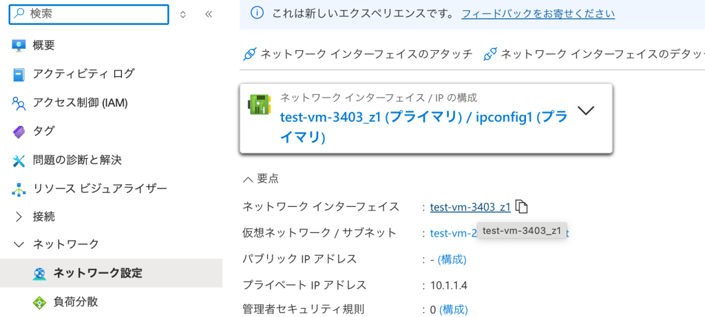This screenshot has height=317, width=705.
Task: Click the 負荷分散 diamond icon
Action: pyautogui.click(x=39, y=302)
